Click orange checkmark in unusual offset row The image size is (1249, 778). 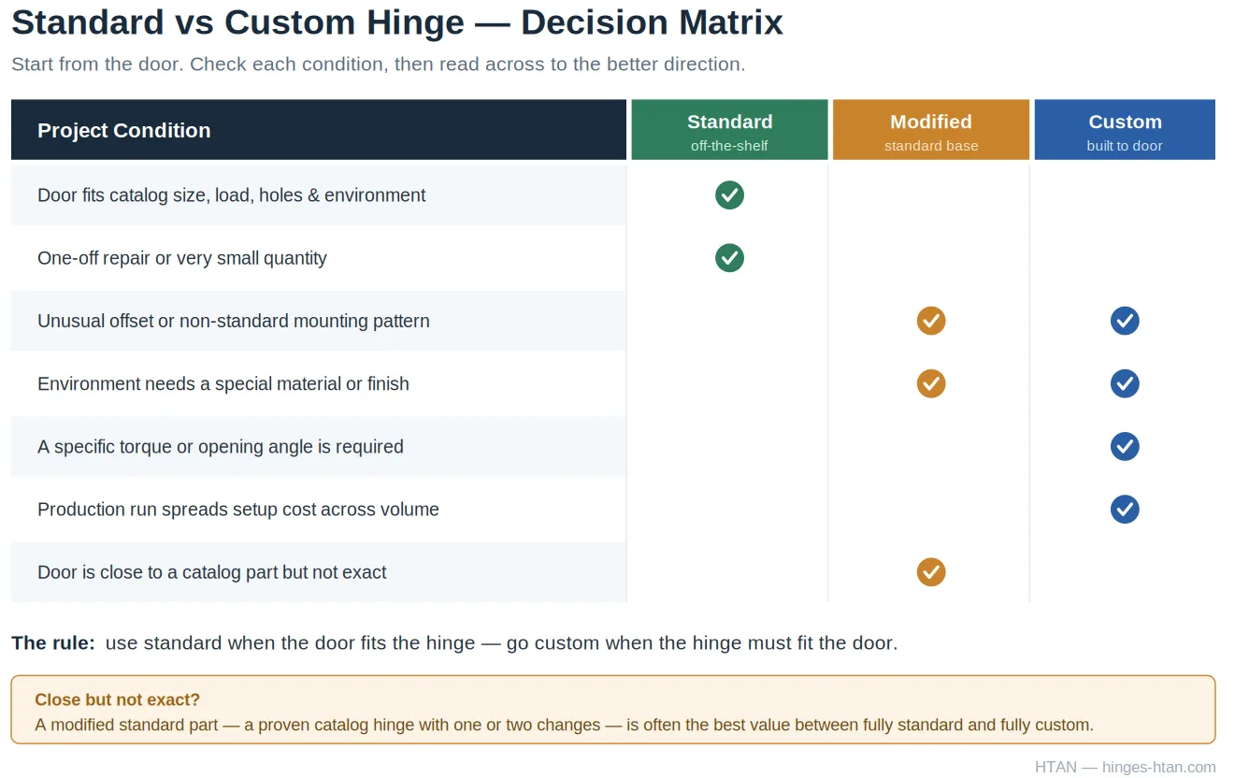931,321
